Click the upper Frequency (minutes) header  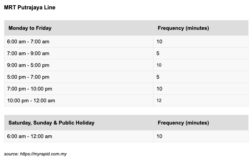click(x=201, y=28)
